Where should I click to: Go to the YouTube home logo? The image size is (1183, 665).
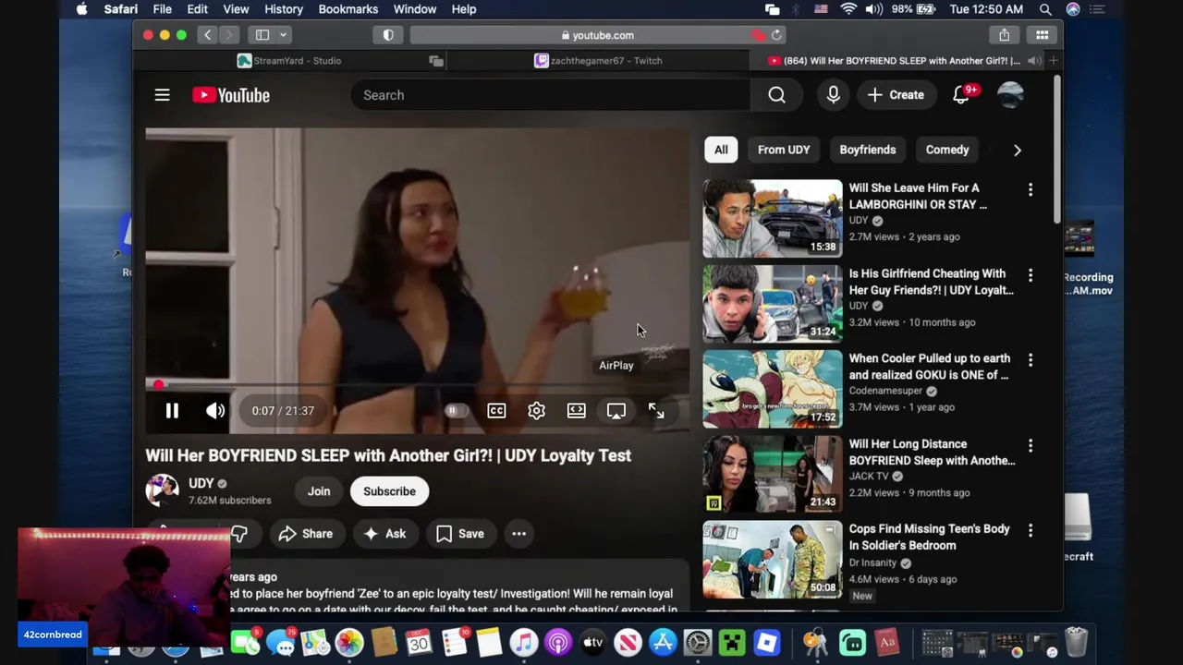pyautogui.click(x=231, y=95)
